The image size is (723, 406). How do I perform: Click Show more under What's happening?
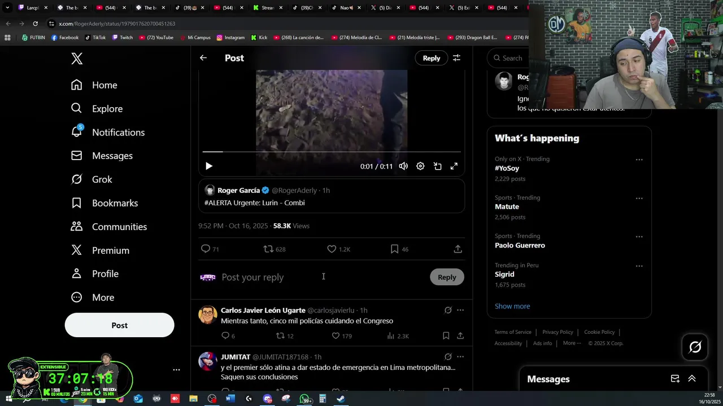click(x=512, y=306)
